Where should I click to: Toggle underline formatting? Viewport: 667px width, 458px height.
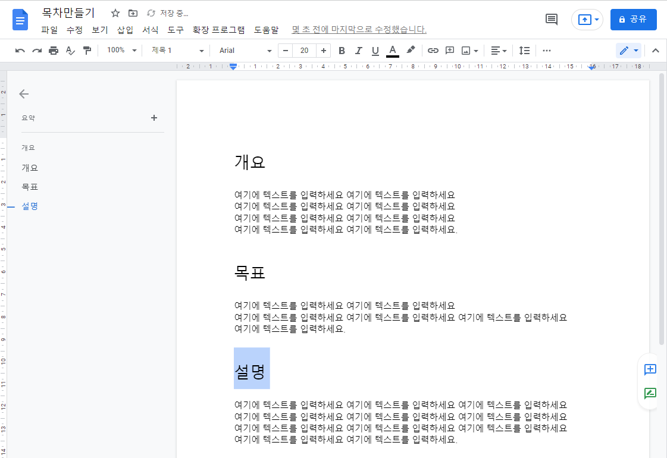(375, 51)
